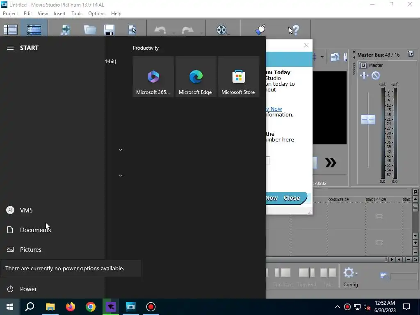Open the Tools menu

[x=77, y=14]
